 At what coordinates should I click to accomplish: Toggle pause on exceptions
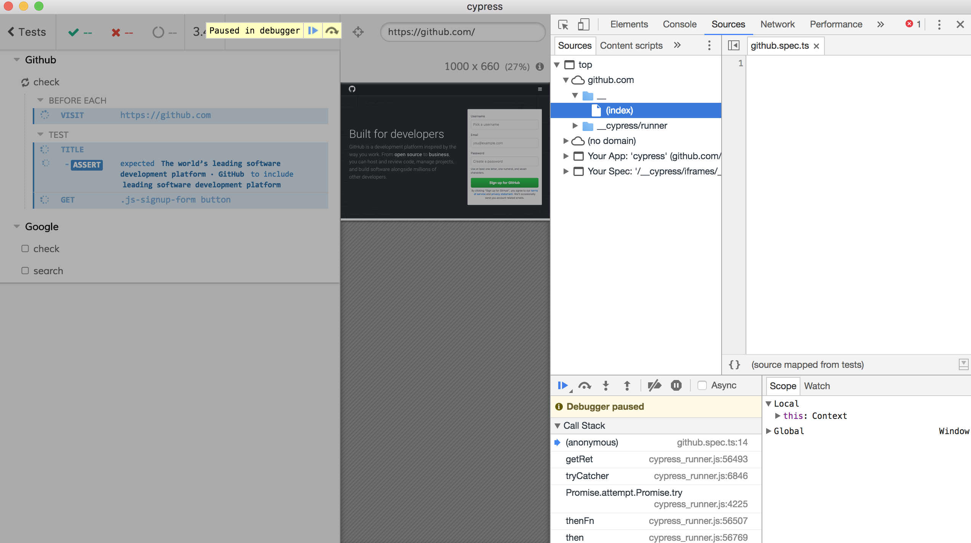(x=676, y=386)
